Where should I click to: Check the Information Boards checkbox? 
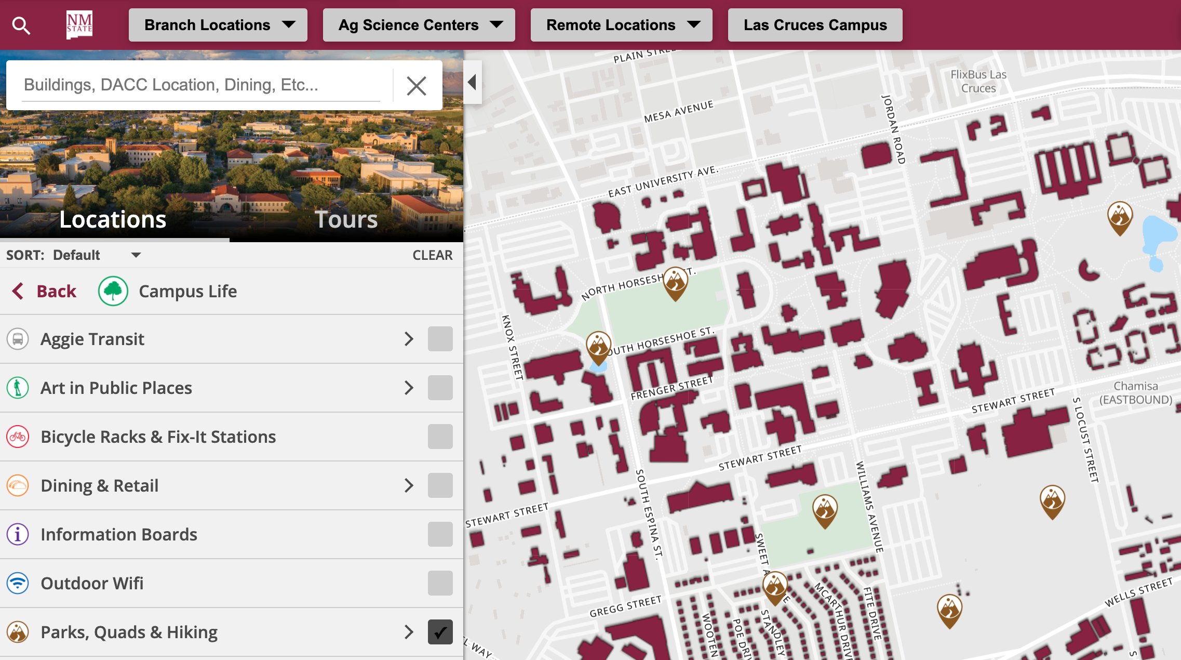click(440, 535)
